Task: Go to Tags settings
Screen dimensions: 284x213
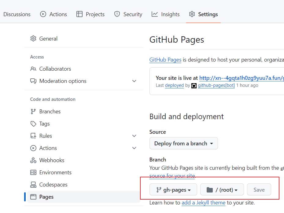Action: tap(84, 124)
